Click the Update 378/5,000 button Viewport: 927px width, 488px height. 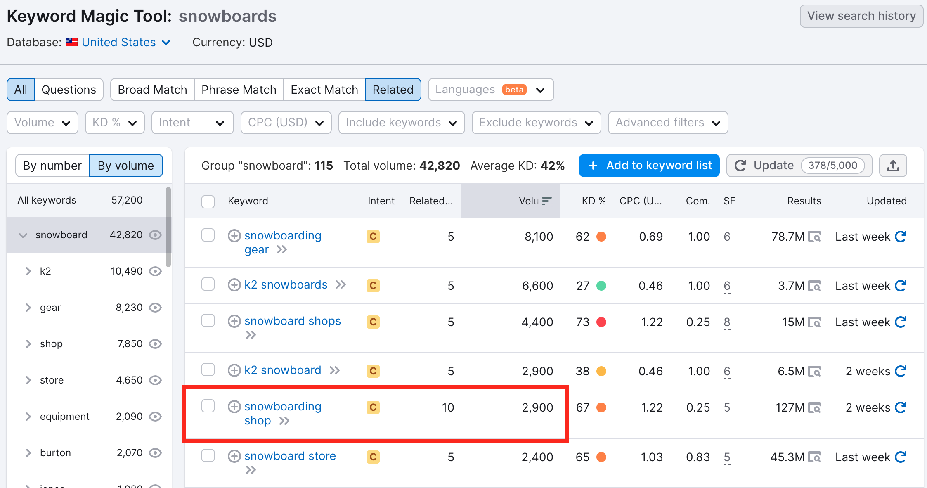(x=799, y=166)
